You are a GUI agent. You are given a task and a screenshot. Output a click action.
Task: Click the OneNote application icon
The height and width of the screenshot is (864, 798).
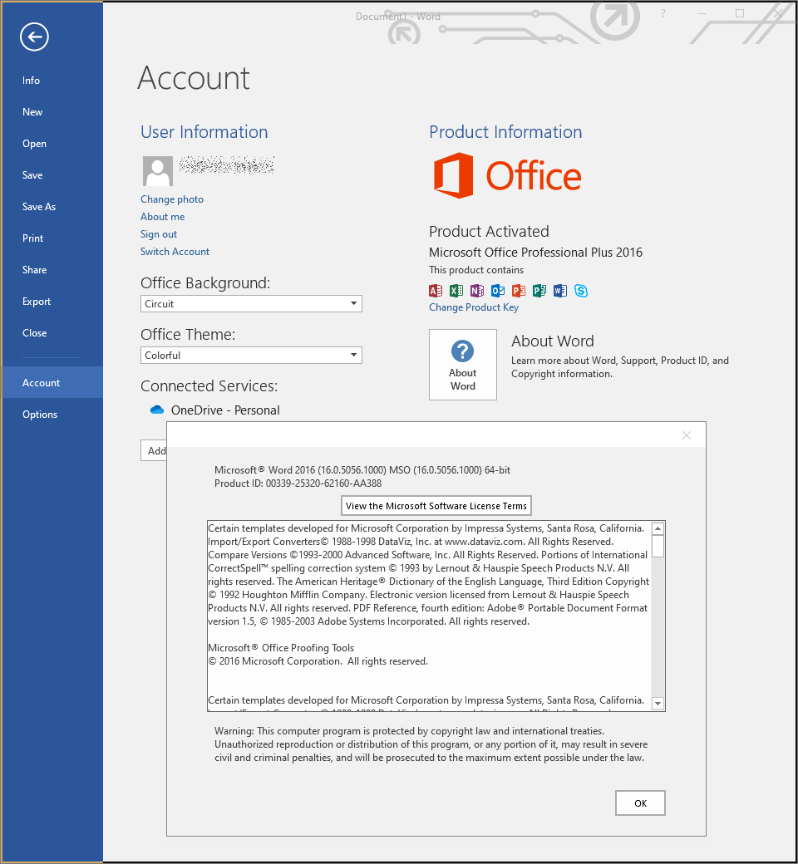click(477, 291)
